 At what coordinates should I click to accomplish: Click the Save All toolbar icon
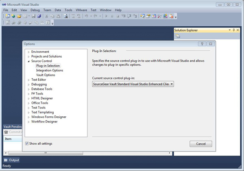click(x=39, y=16)
